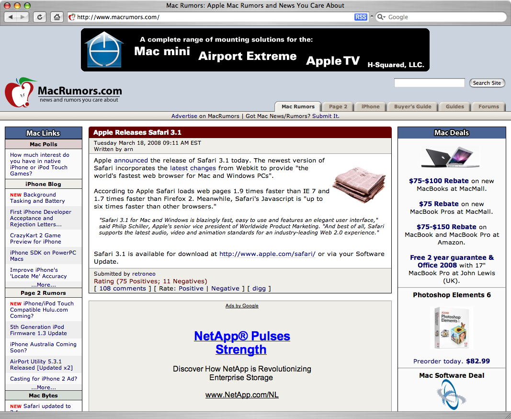This screenshot has height=419, width=511.
Task: Open 5th Generation iPod Firmware 1.3 link
Action: coord(38,330)
